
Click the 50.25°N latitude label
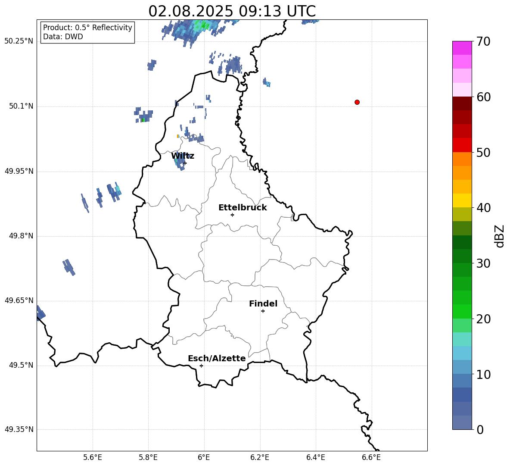[19, 41]
